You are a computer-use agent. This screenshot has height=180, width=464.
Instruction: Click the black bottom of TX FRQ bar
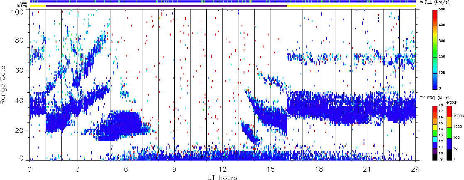click(x=435, y=158)
